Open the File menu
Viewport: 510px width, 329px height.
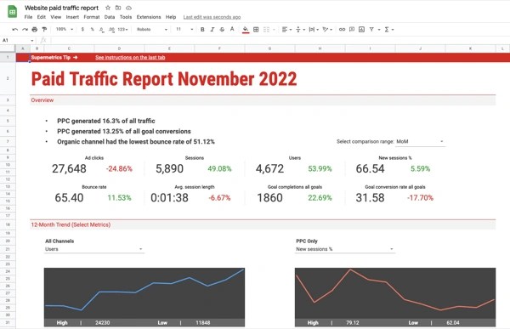28,17
